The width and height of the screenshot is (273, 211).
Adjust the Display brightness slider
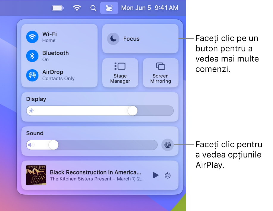[x=133, y=111]
